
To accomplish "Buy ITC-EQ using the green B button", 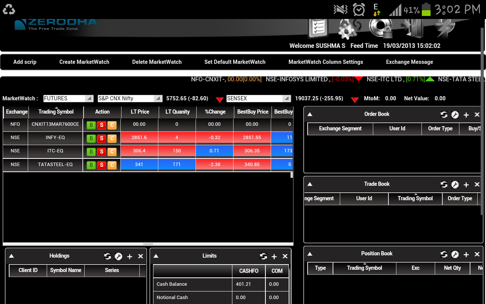I will [x=91, y=152].
